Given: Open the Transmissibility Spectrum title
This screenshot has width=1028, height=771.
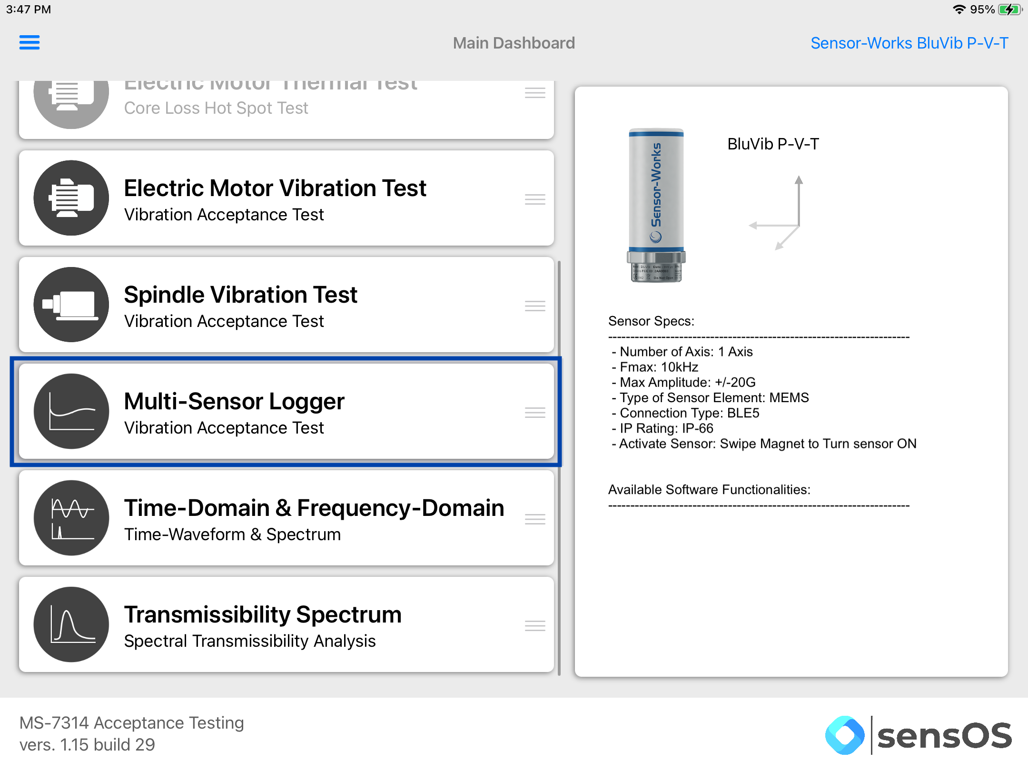Looking at the screenshot, I should coord(263,615).
